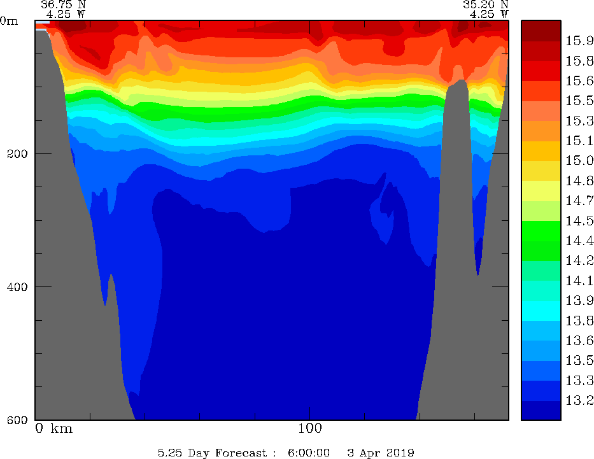The width and height of the screenshot is (594, 459).
Task: Choose the orange swatch between 15.3 and 15.1
Action: [541, 131]
